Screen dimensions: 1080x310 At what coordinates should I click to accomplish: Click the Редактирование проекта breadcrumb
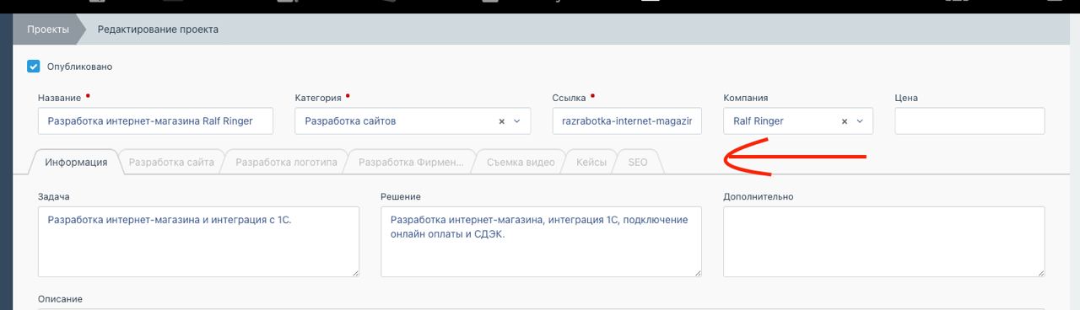[x=158, y=29]
